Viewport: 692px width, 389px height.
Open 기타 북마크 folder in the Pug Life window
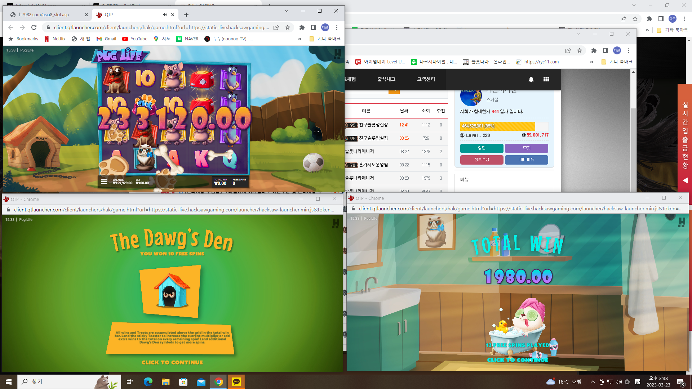[x=325, y=39]
